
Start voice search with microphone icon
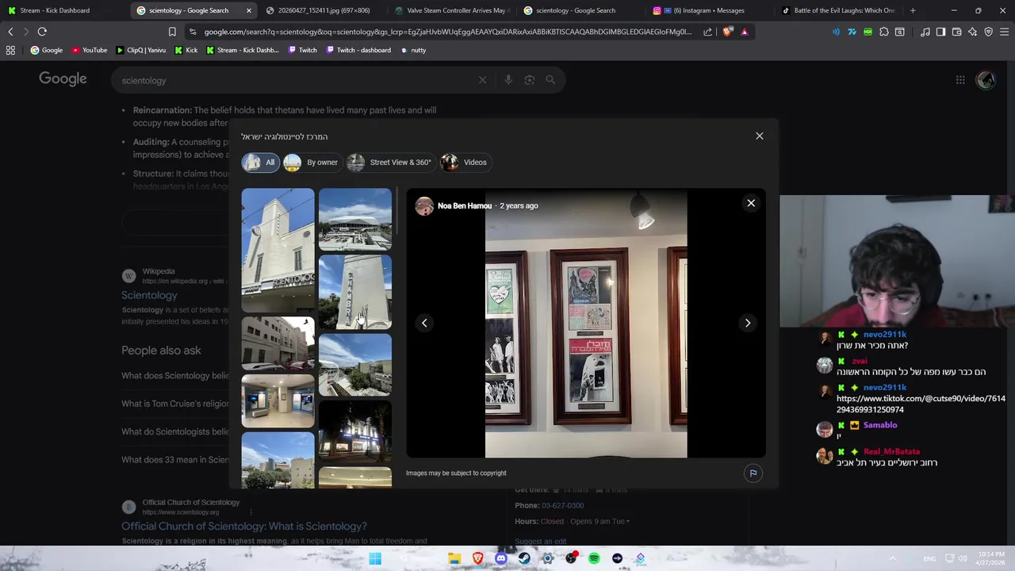coord(508,80)
